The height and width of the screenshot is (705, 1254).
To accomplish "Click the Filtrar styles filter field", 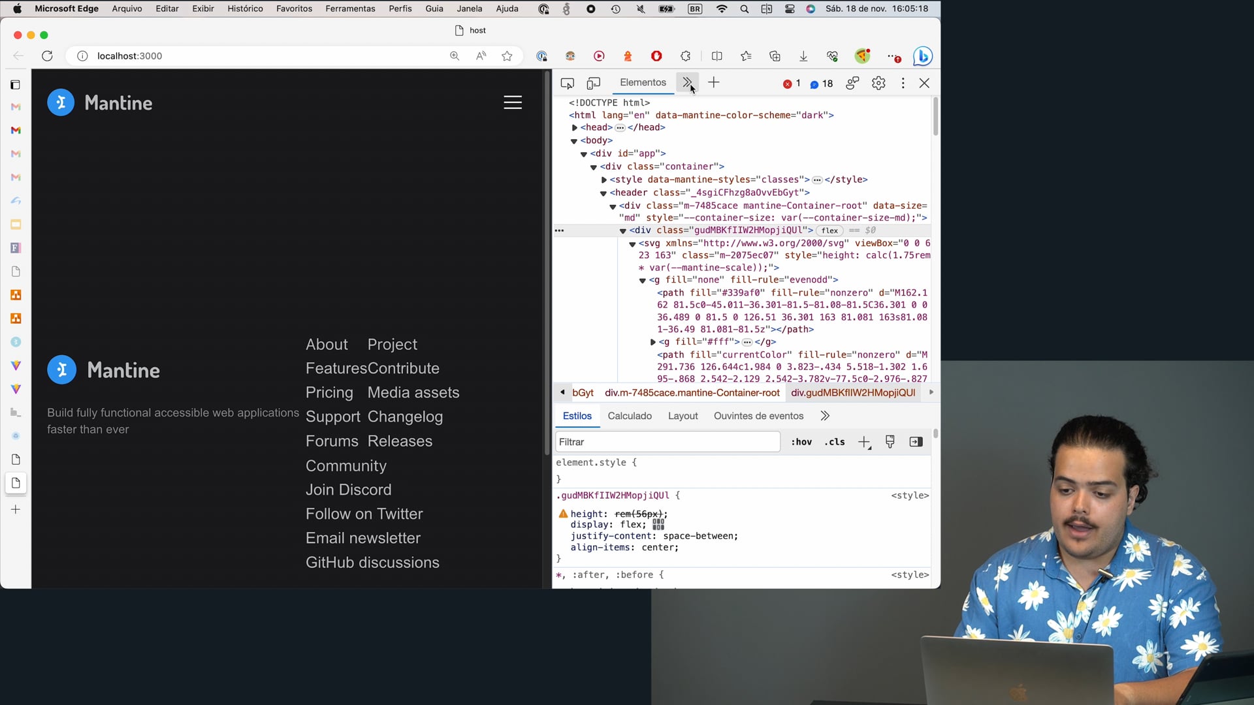I will 667,442.
